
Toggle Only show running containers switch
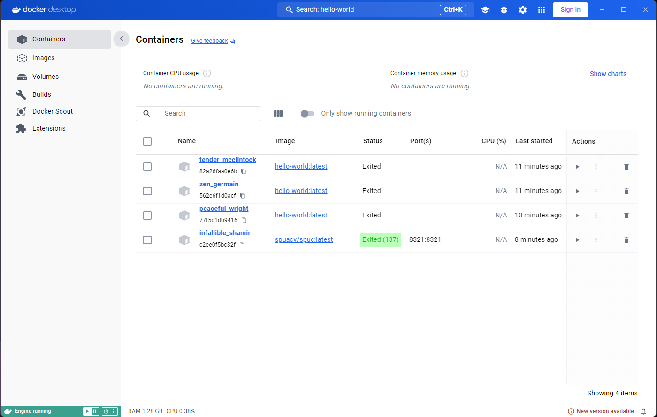(307, 114)
